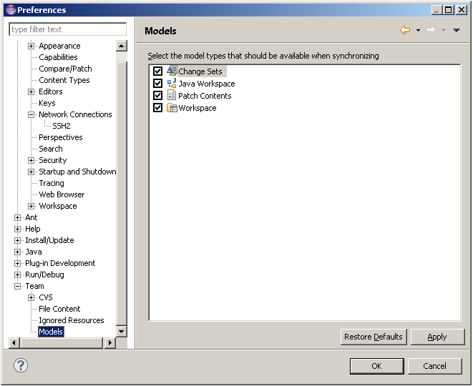
Task: Click the tree scrollbar up arrow
Action: (x=121, y=46)
